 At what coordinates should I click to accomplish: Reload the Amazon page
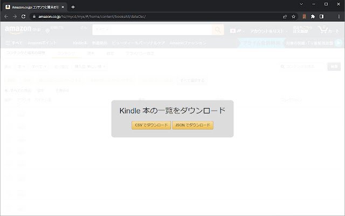(x=24, y=17)
